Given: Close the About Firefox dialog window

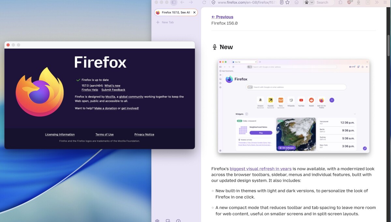Looking at the screenshot, I should [8, 45].
